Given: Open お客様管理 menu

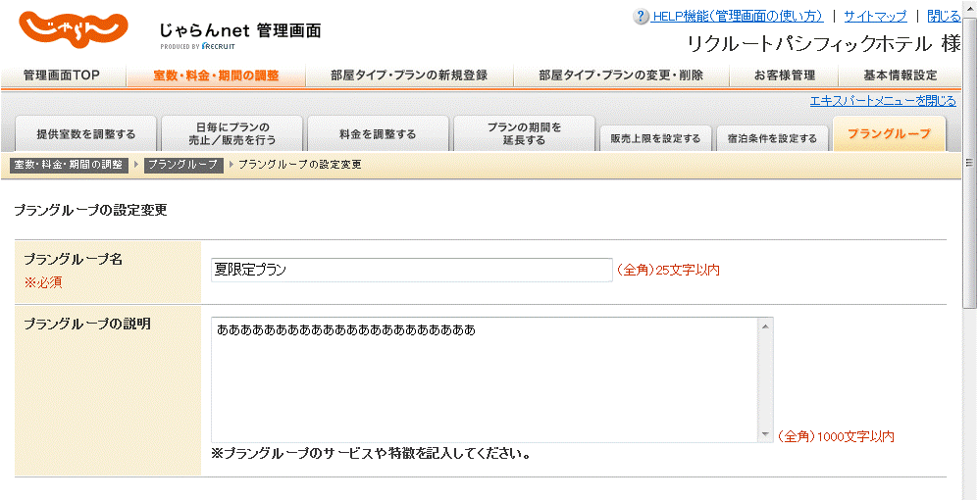Looking at the screenshot, I should [x=784, y=75].
